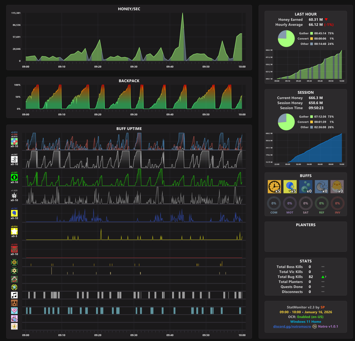Click the HONEY/SEC chart title
355x341 pixels.
[129, 9]
